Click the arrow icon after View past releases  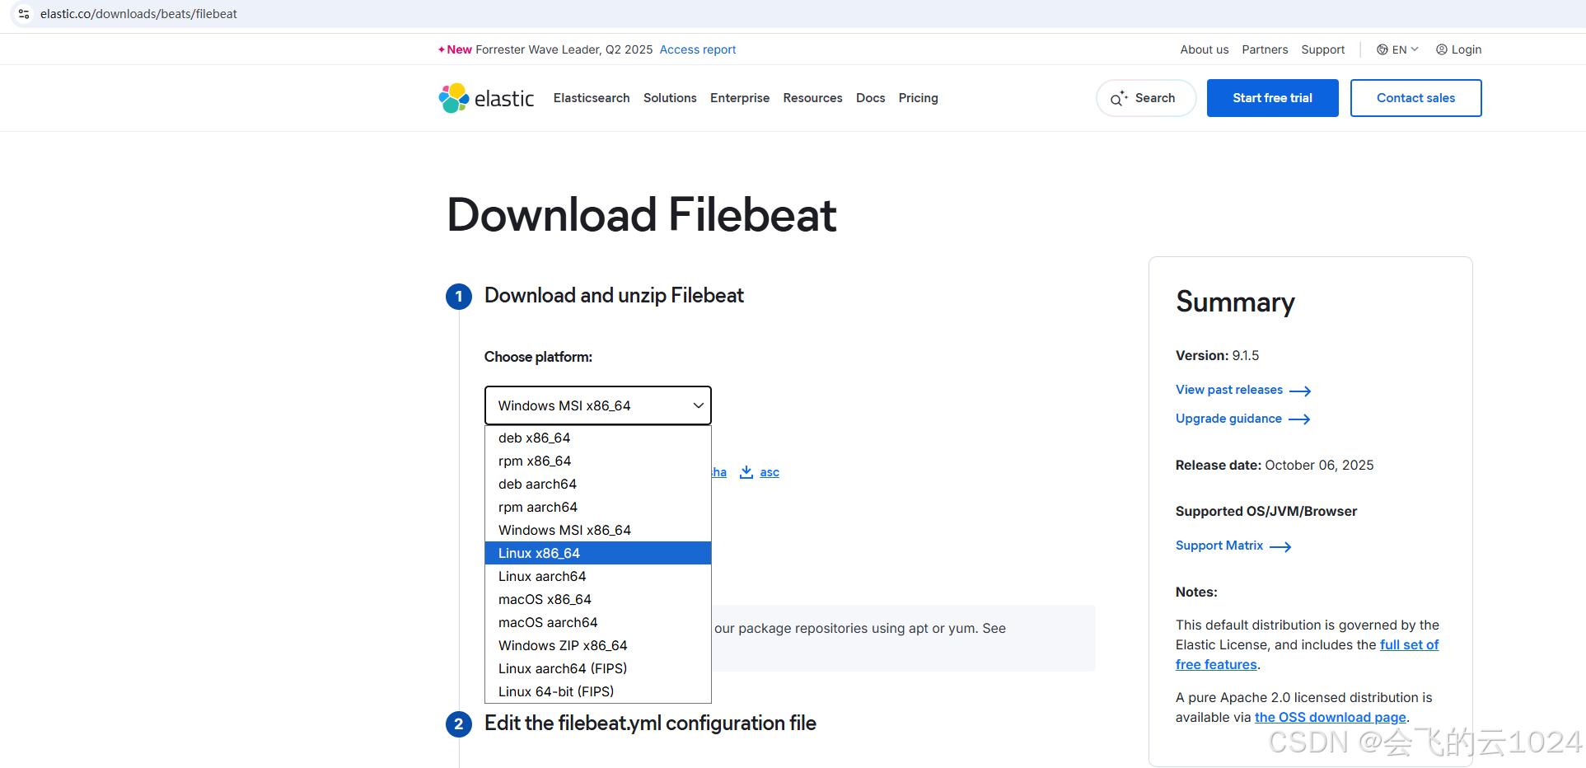1300,391
